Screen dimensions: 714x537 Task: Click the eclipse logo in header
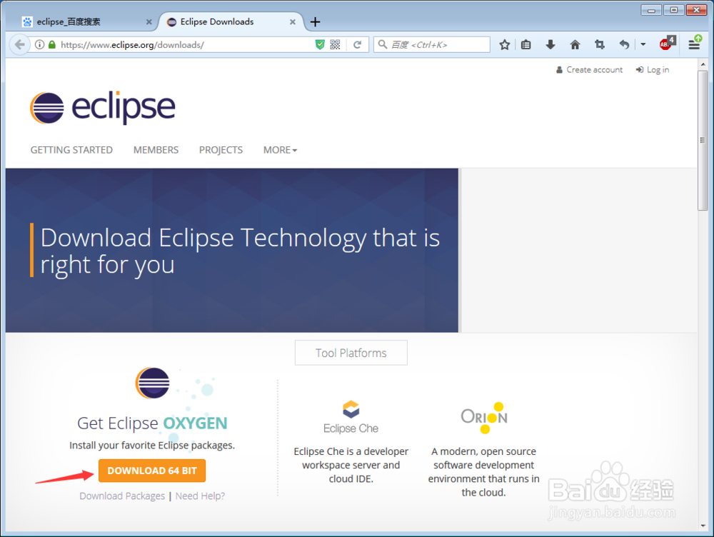point(102,108)
